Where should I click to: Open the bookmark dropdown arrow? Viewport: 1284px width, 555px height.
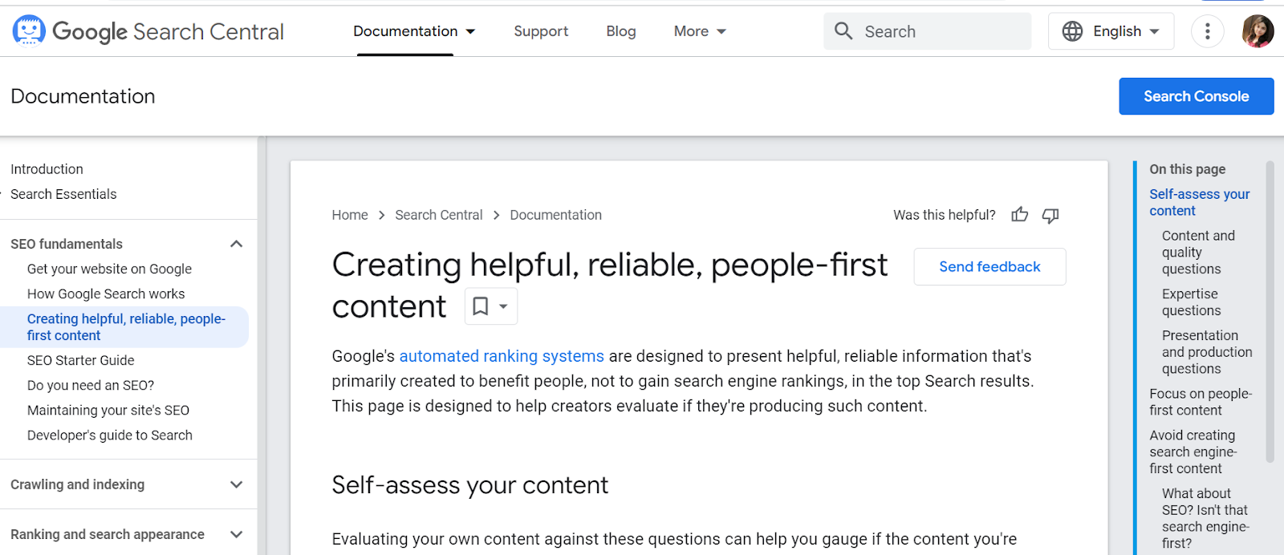[503, 306]
